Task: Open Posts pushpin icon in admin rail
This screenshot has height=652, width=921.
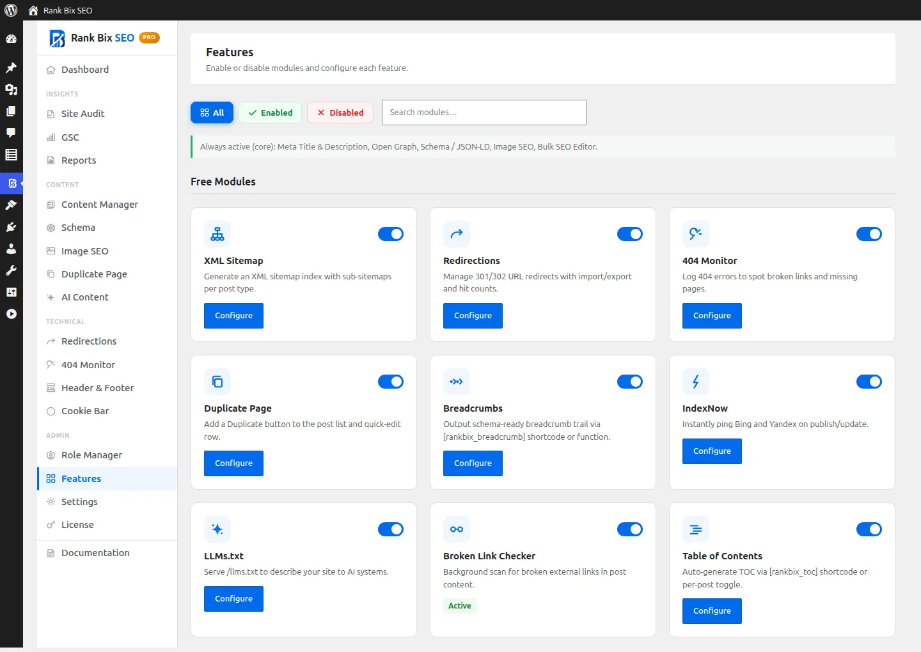Action: 11,68
